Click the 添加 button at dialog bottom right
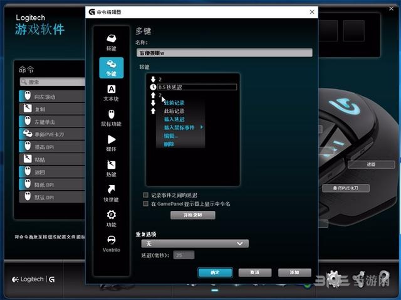Viewport: 401px width, 300px height. (294, 272)
